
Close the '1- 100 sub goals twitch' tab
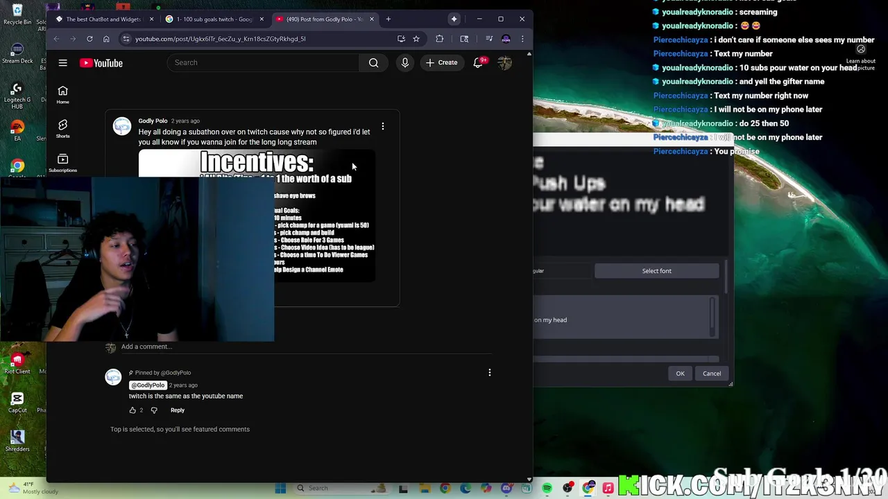[x=262, y=19]
